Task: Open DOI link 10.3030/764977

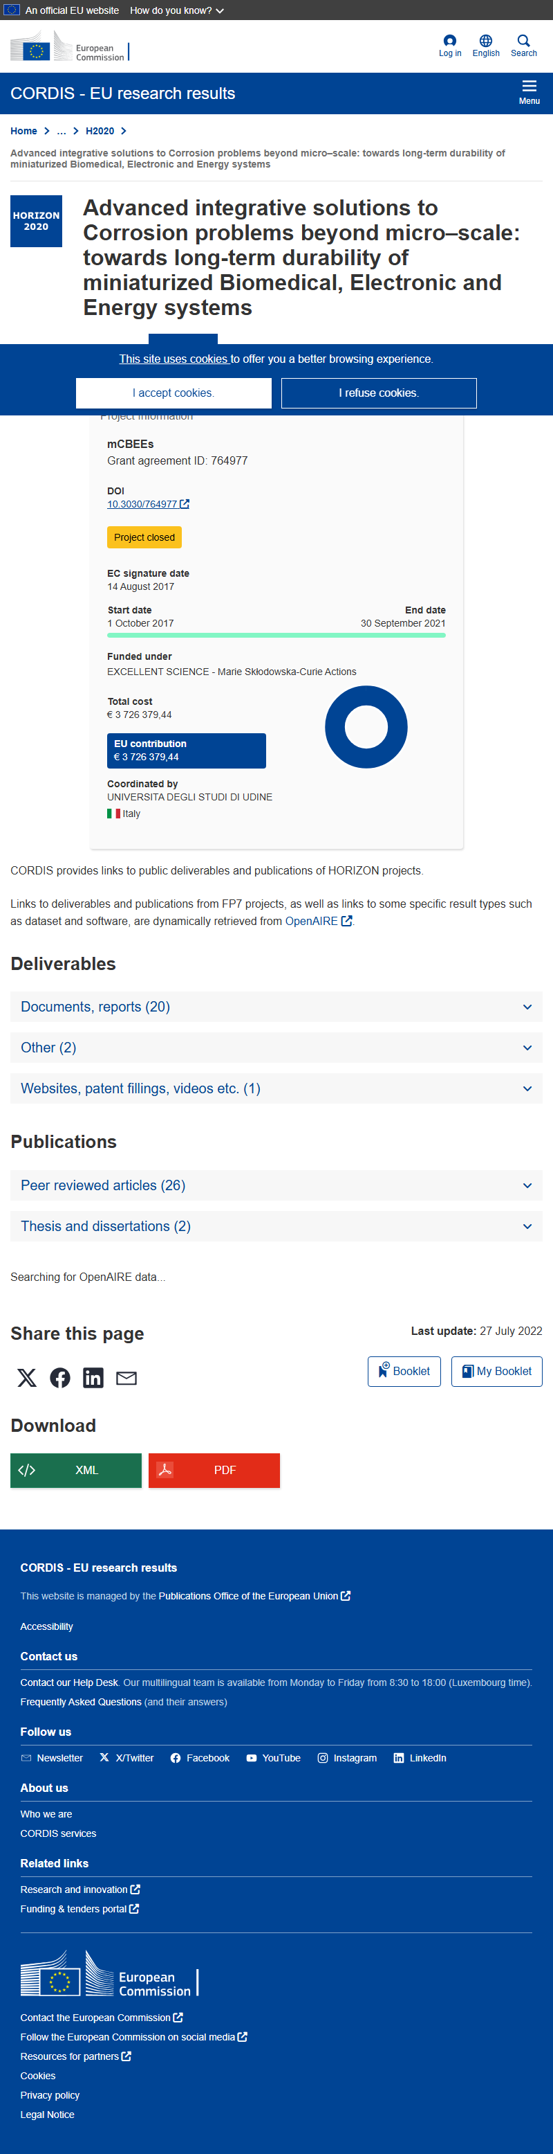Action: coord(148,504)
